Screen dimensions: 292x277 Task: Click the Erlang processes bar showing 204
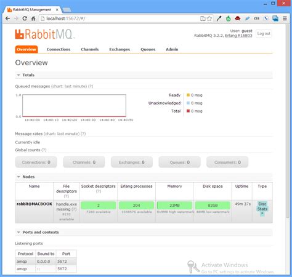tap(136, 205)
